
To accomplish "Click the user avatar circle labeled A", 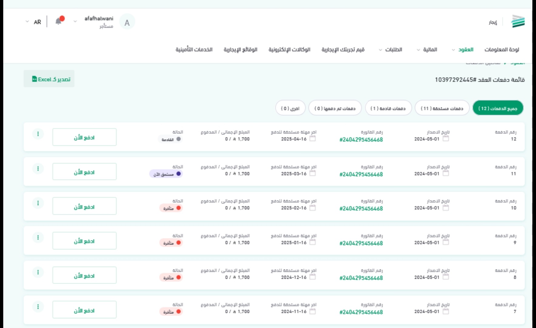I will point(127,22).
